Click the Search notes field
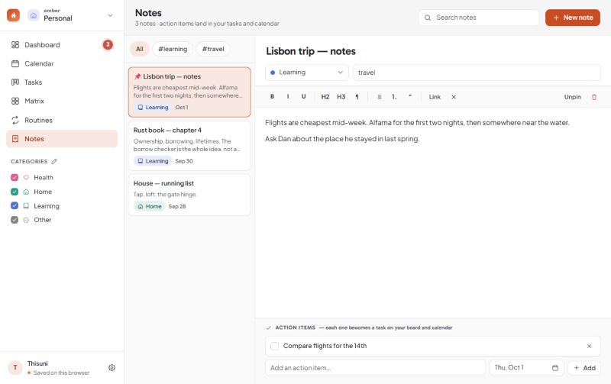 (479, 18)
